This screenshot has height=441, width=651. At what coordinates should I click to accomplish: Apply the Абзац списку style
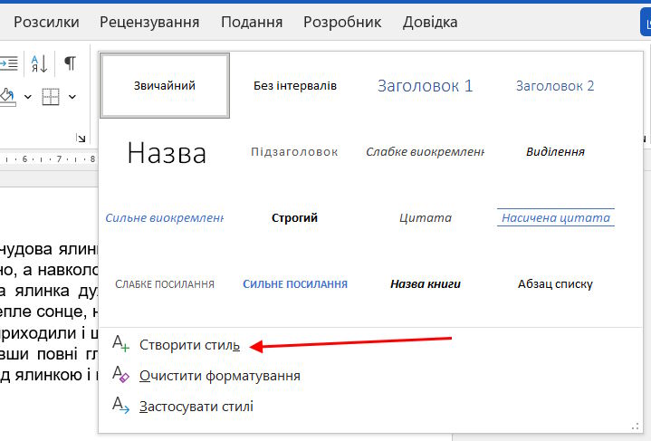(555, 284)
